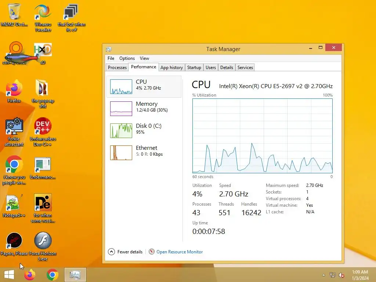This screenshot has width=376, height=282.
Task: Switch to the App history tab
Action: point(172,68)
